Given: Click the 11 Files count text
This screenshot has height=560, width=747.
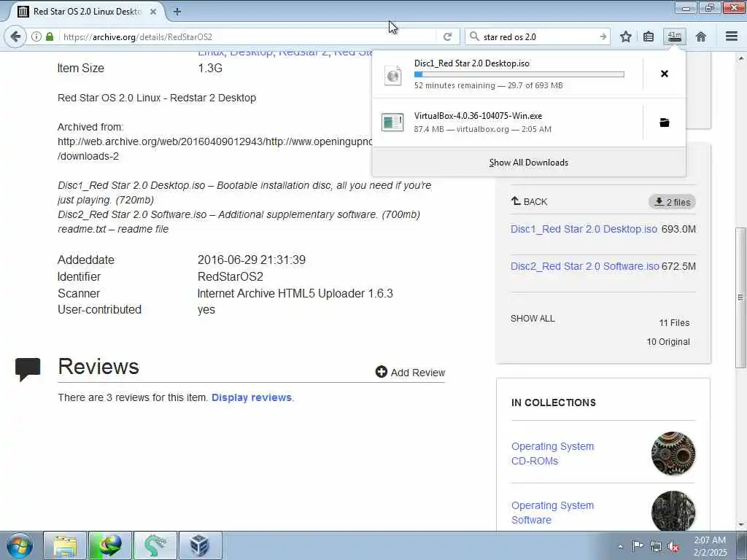Looking at the screenshot, I should tap(674, 323).
